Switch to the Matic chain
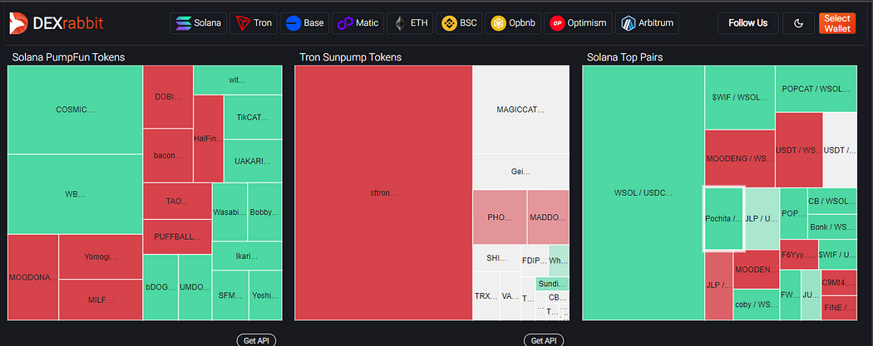This screenshot has height=346, width=873. [x=358, y=23]
